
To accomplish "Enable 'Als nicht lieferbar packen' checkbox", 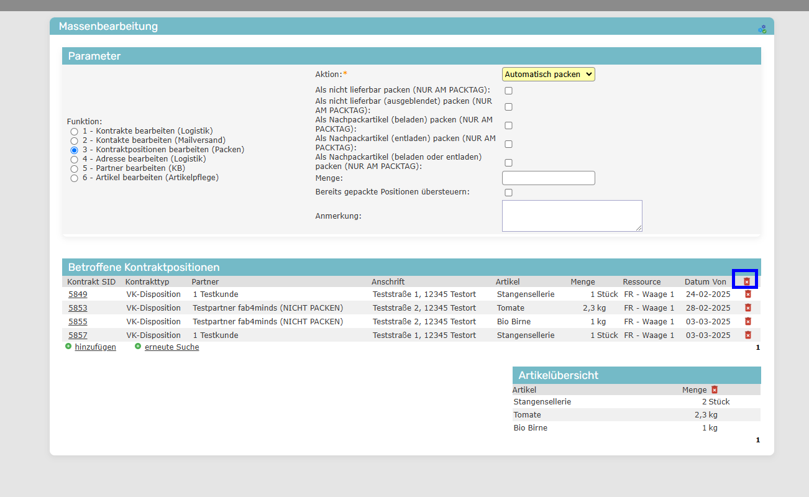I will coord(508,91).
